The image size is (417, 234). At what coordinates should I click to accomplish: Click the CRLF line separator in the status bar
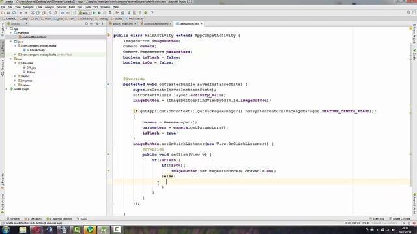356,223
